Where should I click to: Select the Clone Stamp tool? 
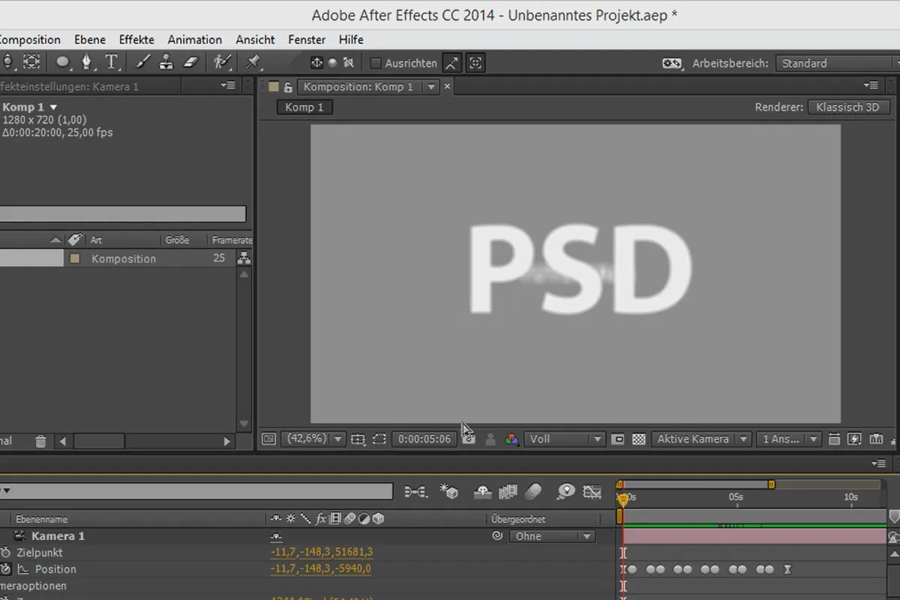(165, 62)
